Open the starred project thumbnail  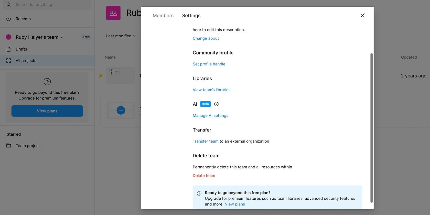coord(120,76)
